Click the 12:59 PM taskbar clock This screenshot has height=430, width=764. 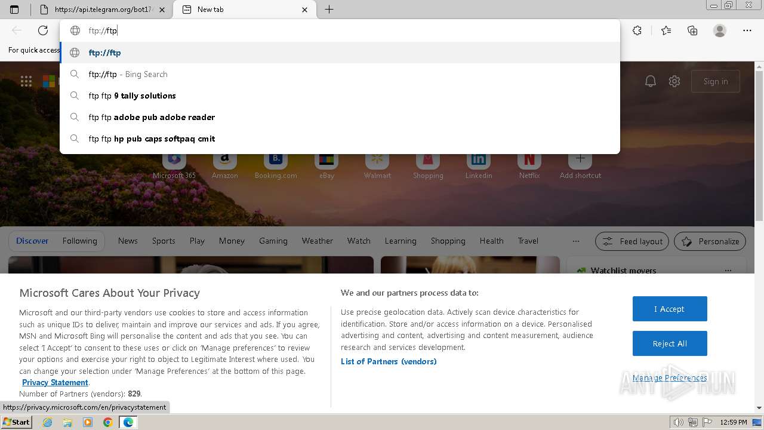click(x=734, y=422)
